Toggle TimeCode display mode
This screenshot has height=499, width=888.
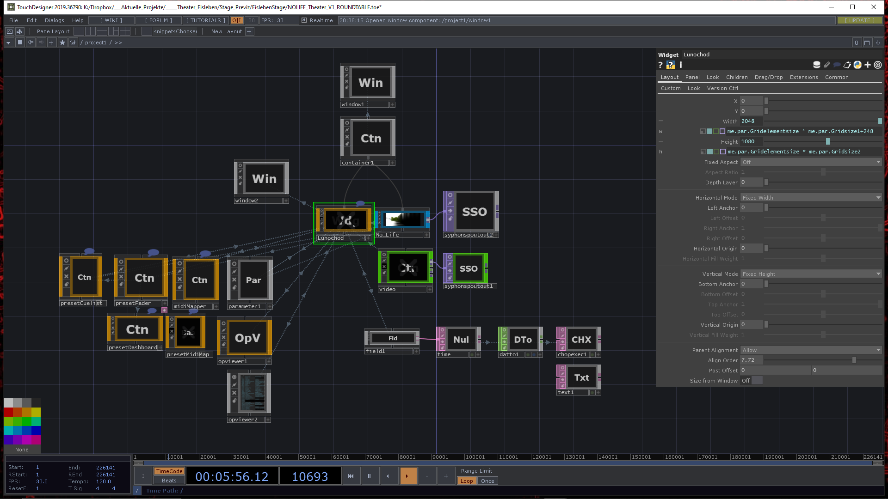click(169, 471)
